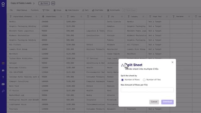Click the Group toolbar icon
The width and height of the screenshot is (201, 113).
coord(55,10)
